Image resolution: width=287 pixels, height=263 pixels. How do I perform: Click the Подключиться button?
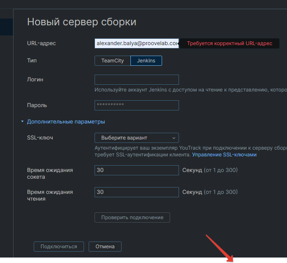59,247
